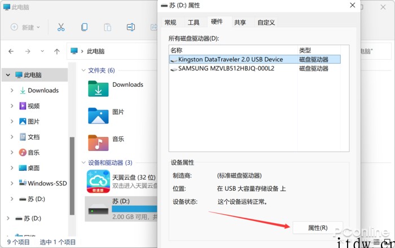Click the Cut scissors icon in Explorer toolbar
This screenshot has width=395, height=248.
click(x=61, y=27)
